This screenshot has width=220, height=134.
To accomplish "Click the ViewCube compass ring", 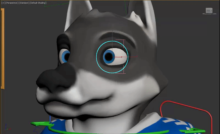I will tap(209, 14).
